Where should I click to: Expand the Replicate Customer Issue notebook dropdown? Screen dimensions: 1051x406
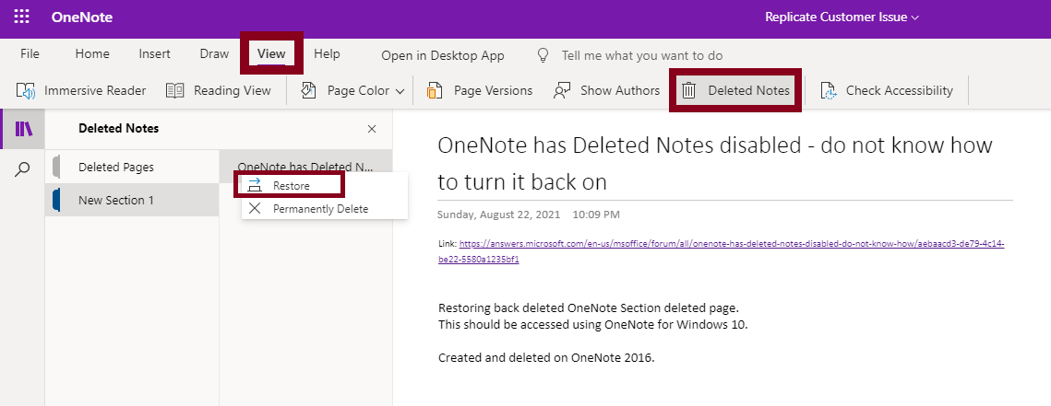tap(842, 17)
